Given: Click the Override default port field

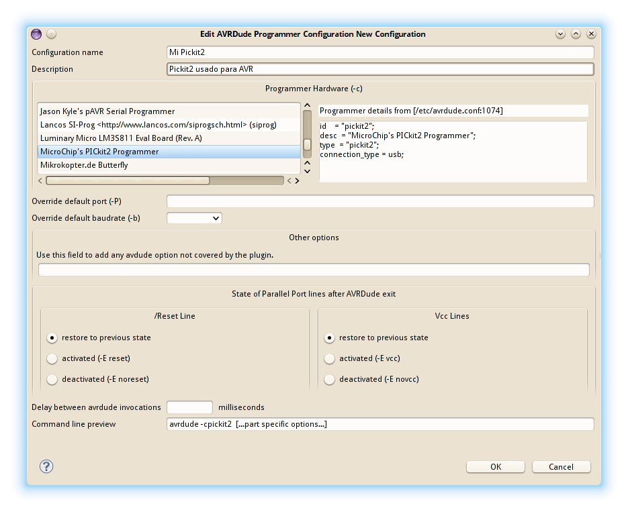Looking at the screenshot, I should pos(380,201).
